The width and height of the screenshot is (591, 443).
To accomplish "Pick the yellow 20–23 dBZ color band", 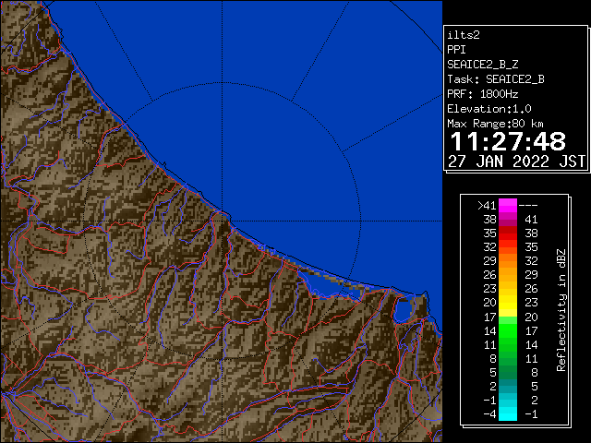I will click(x=508, y=303).
